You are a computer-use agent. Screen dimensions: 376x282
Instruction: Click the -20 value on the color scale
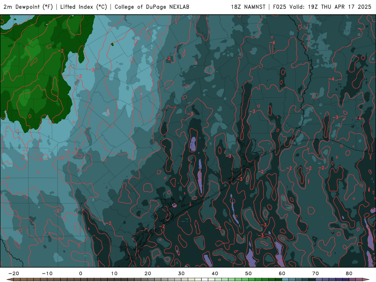tap(14, 274)
